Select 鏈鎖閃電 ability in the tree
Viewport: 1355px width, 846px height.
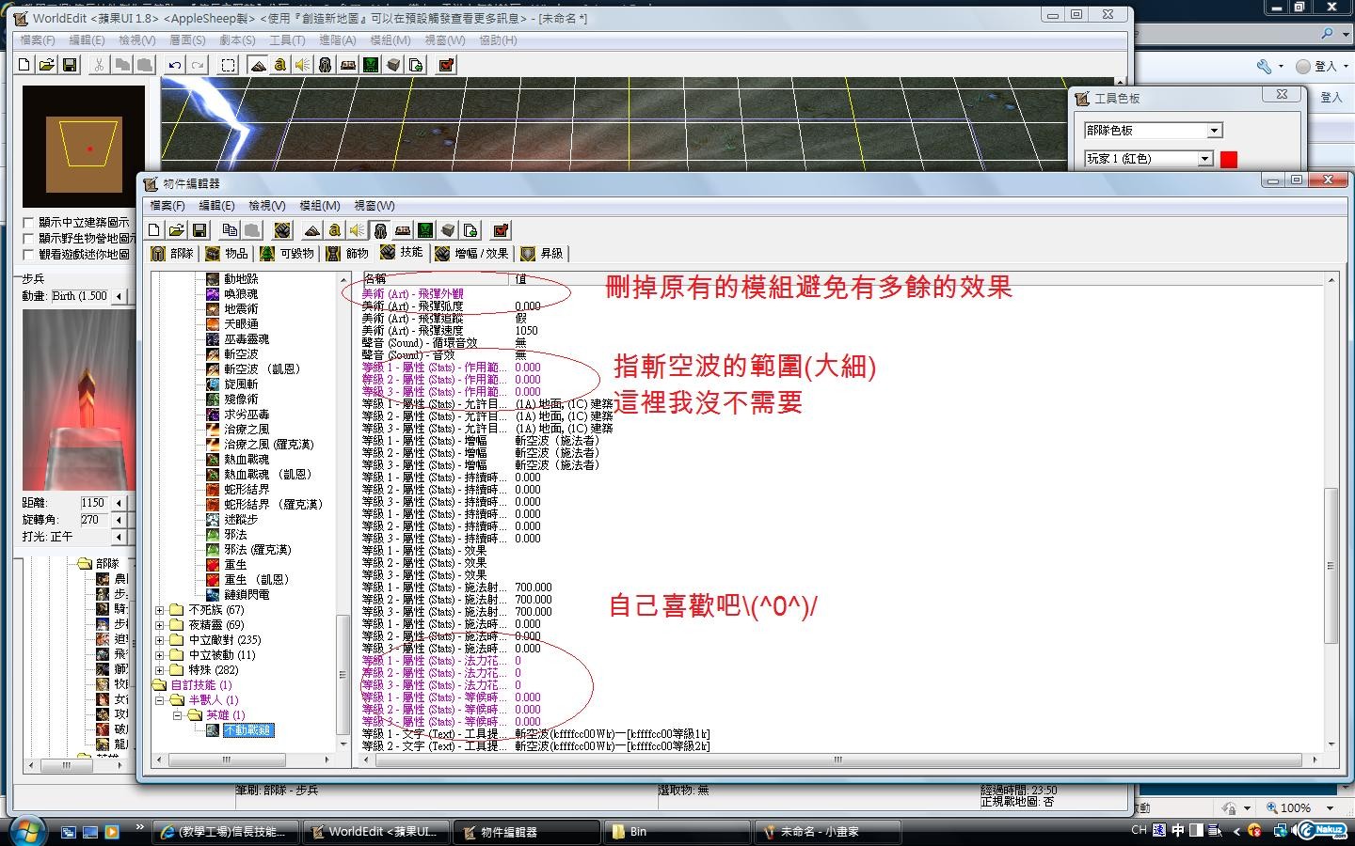tap(247, 595)
